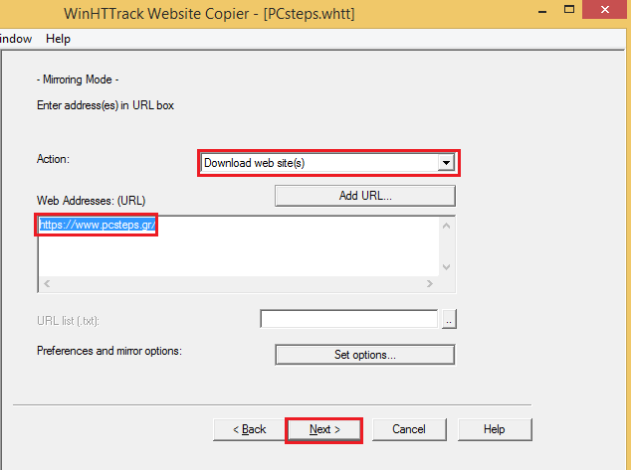This screenshot has width=631, height=470.
Task: Click the https://www.pcsteps.gr/ address text
Action: (97, 225)
